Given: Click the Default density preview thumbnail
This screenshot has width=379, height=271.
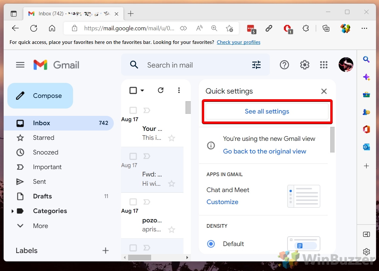Looking at the screenshot, I should [304, 244].
